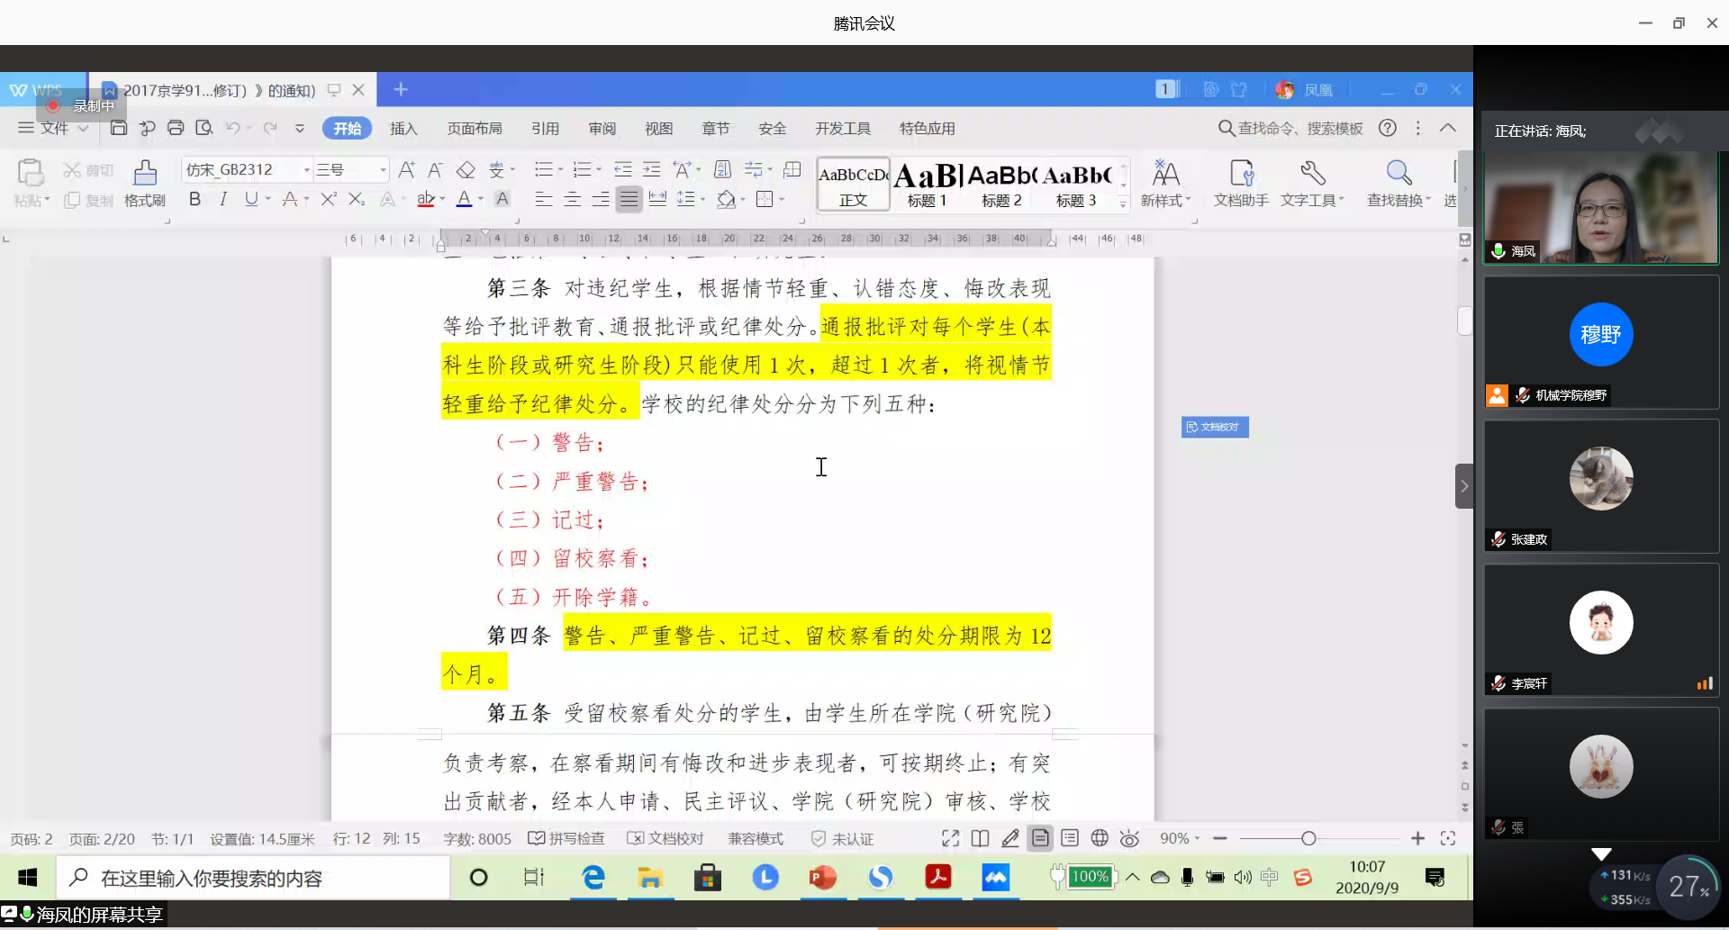Image resolution: width=1729 pixels, height=930 pixels.
Task: Click the Document Assistant (文档助手) icon
Action: tap(1241, 183)
